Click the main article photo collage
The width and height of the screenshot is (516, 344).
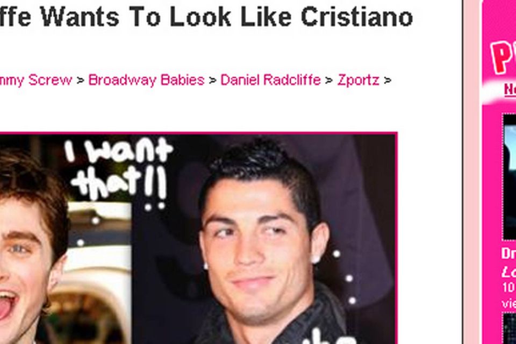coord(198,238)
